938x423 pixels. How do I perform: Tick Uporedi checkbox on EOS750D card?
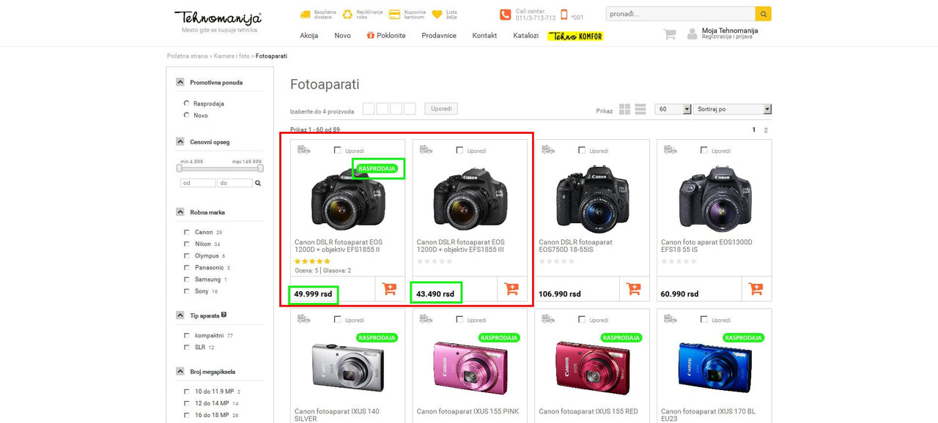pyautogui.click(x=582, y=150)
